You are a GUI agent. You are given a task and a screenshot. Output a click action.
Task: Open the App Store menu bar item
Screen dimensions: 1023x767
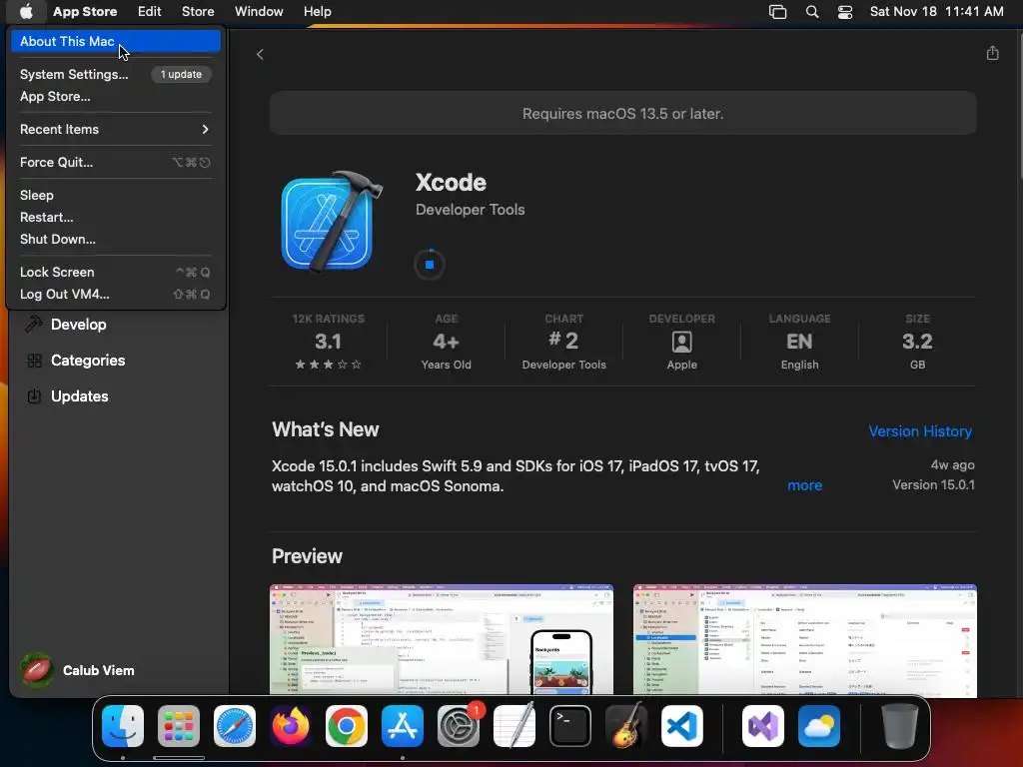tap(85, 11)
